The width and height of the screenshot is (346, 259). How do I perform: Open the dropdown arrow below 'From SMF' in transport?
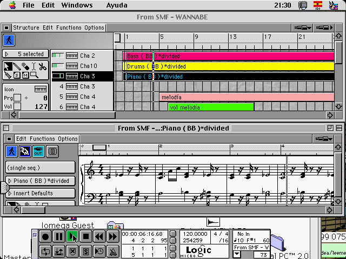click(x=237, y=254)
